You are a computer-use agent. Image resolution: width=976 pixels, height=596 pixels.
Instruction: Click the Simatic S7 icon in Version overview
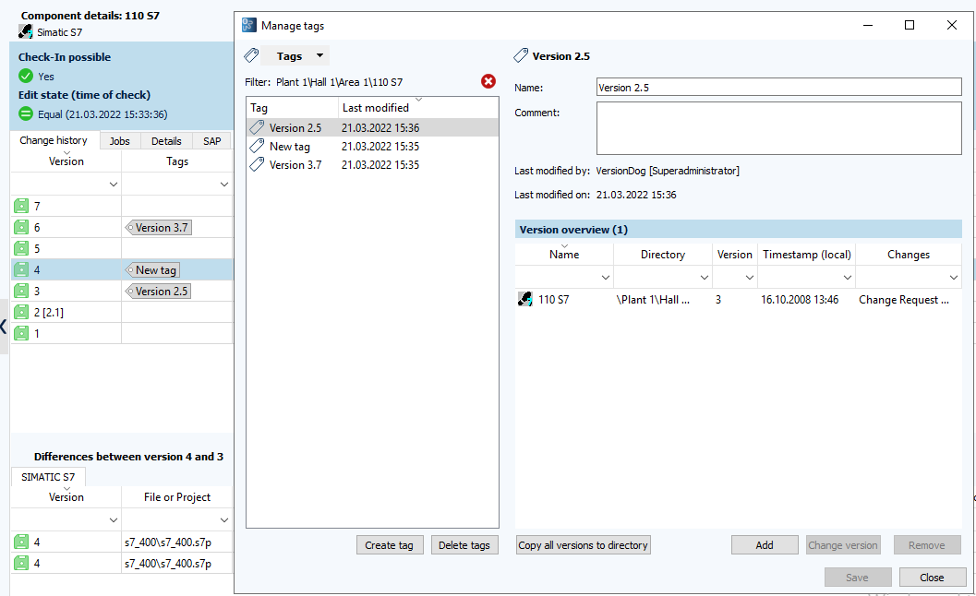coord(525,300)
